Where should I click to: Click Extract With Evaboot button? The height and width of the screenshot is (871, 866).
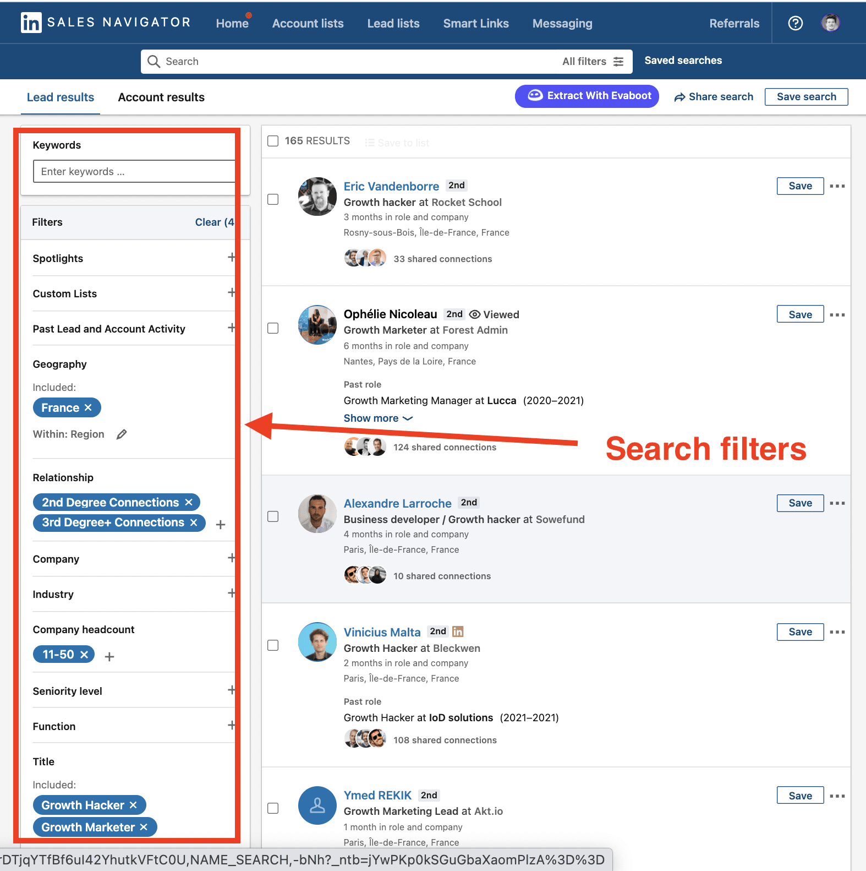tap(587, 96)
